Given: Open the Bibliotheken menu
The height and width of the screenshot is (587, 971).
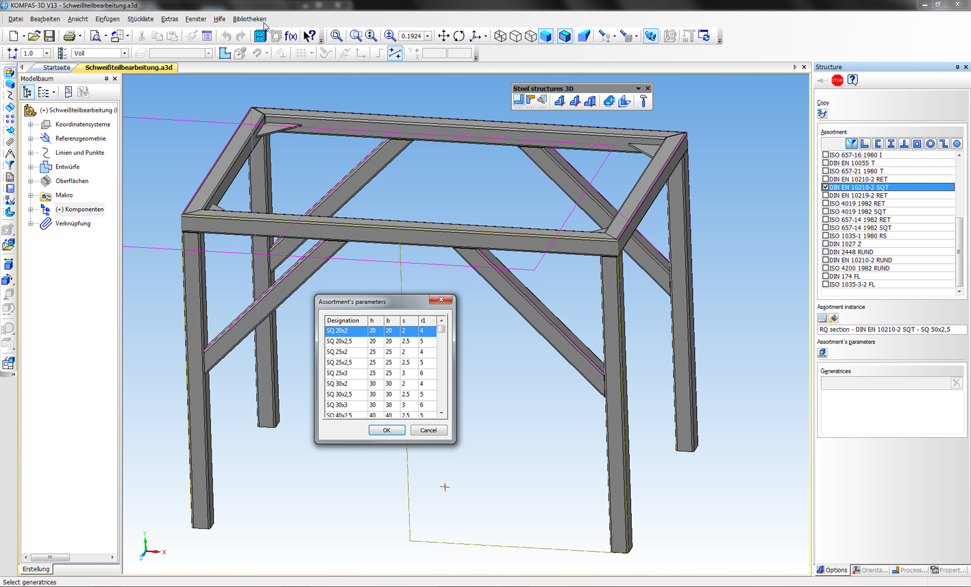Looking at the screenshot, I should tap(249, 19).
